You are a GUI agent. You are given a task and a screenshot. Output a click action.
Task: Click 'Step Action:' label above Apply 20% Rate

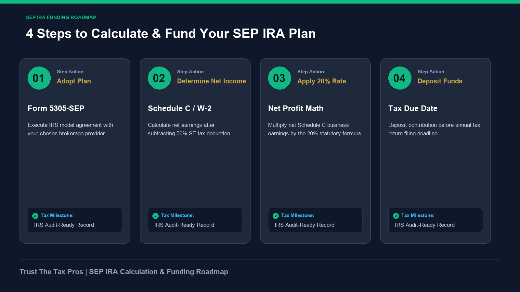tap(311, 72)
